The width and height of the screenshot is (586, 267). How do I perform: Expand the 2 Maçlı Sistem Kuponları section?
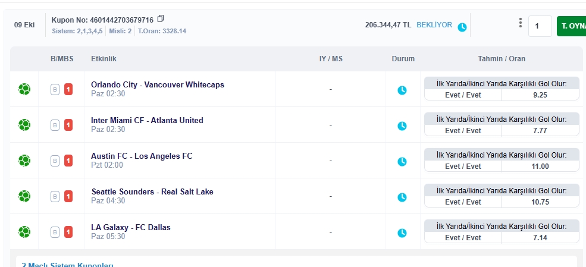click(x=67, y=265)
